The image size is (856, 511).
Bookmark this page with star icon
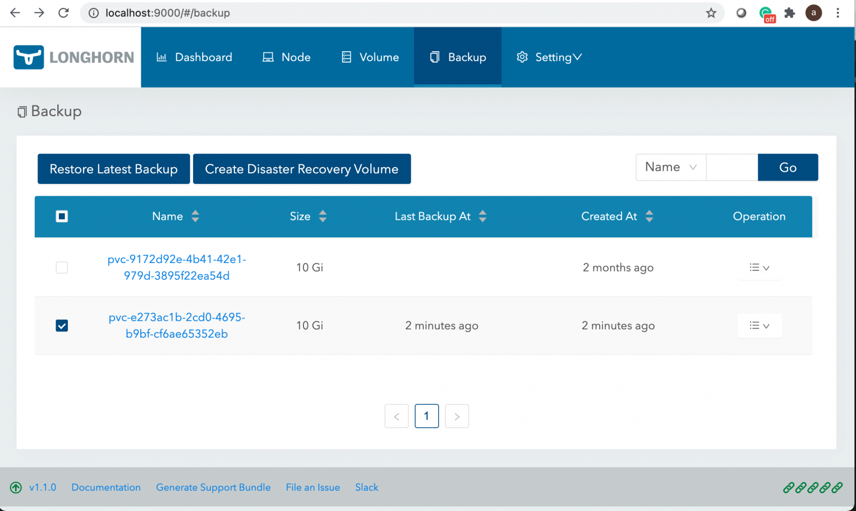(x=710, y=13)
